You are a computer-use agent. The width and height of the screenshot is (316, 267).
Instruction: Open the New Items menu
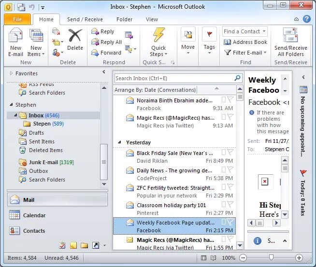pos(36,42)
